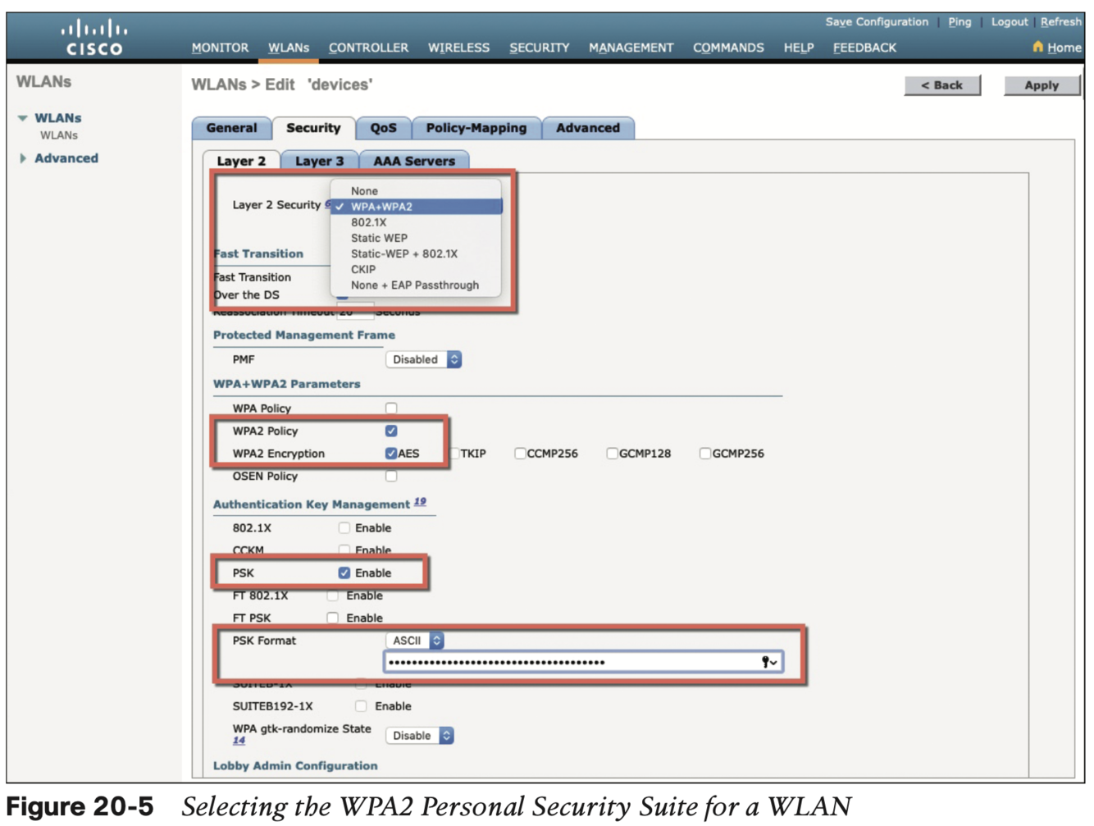The image size is (1094, 826).
Task: Choose None in Layer 2 Security list
Action: 416,190
